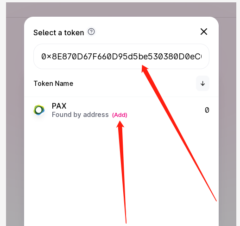Click the red arrow pointing to address field

(x=179, y=133)
